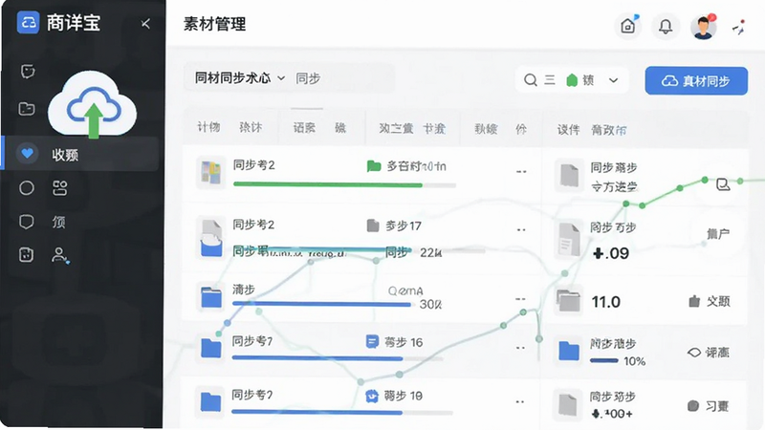Click the search magnifier icon
Viewport: 765px width, 430px height.
pos(531,80)
